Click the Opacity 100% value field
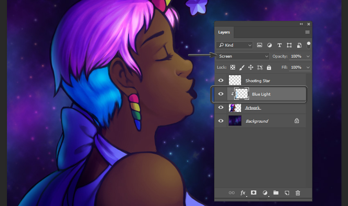The height and width of the screenshot is (206, 348). point(296,56)
